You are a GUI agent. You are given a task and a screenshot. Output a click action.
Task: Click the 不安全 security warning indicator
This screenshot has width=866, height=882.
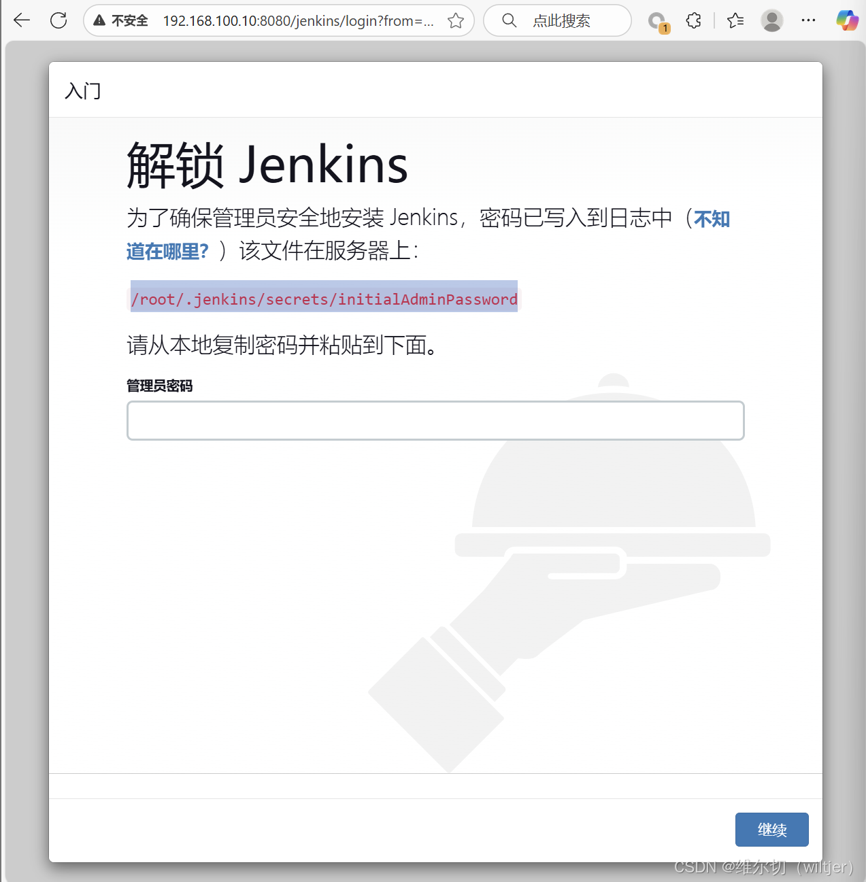(120, 20)
